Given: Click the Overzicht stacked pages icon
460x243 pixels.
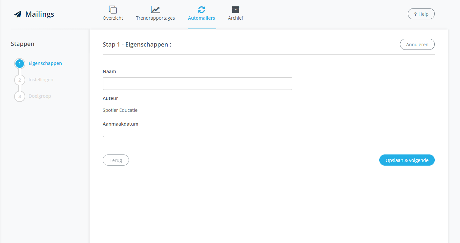Looking at the screenshot, I should [113, 10].
